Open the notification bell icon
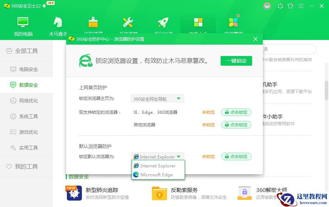The width and height of the screenshot is (329, 207). (x=280, y=6)
